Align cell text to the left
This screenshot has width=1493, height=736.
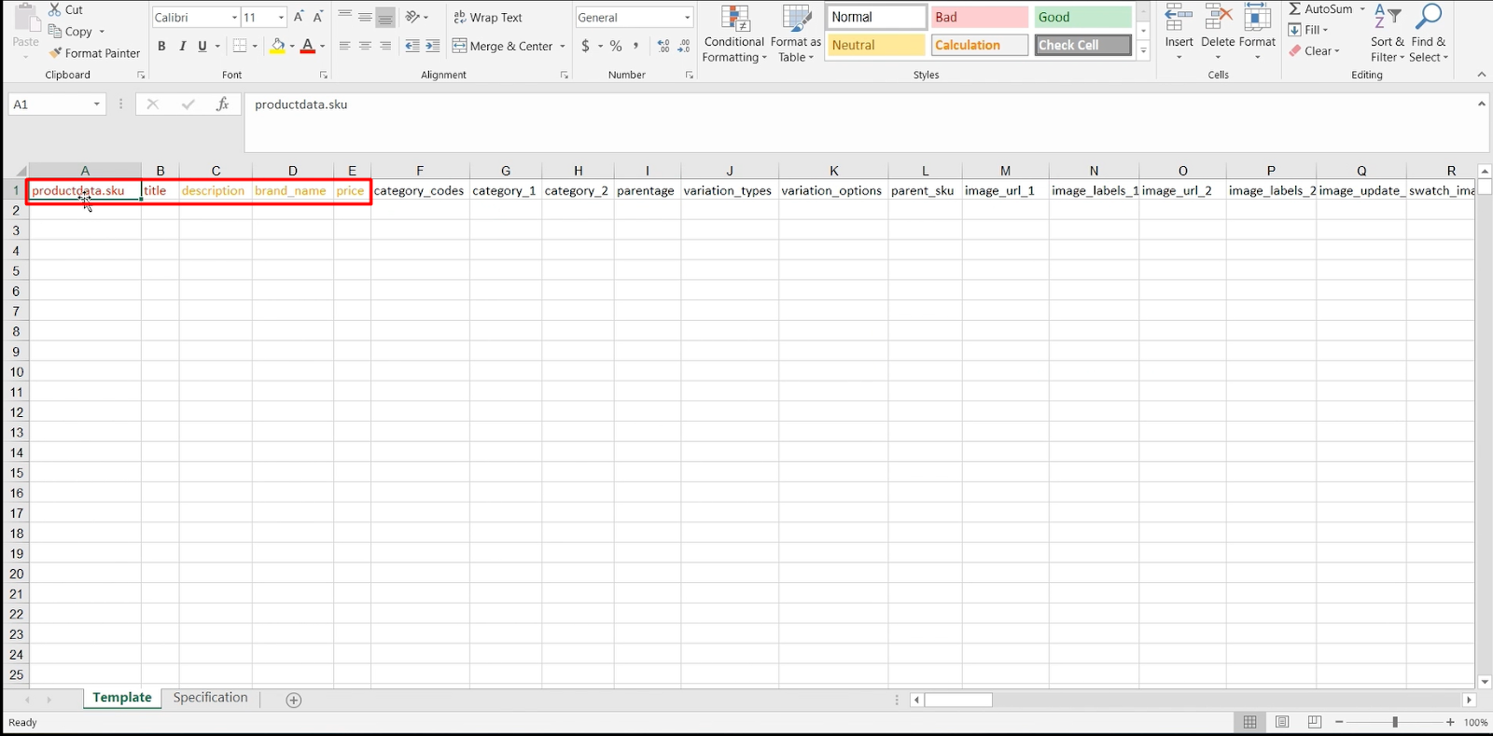click(x=345, y=46)
